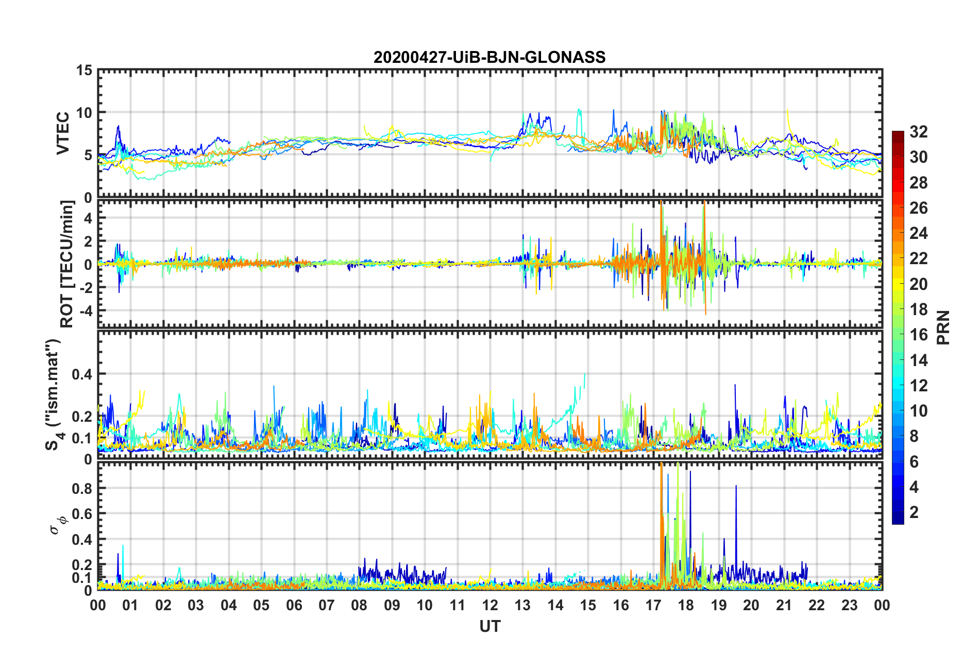Click the sigma phi axis tick 0.6
The height and width of the screenshot is (655, 980).
82,514
